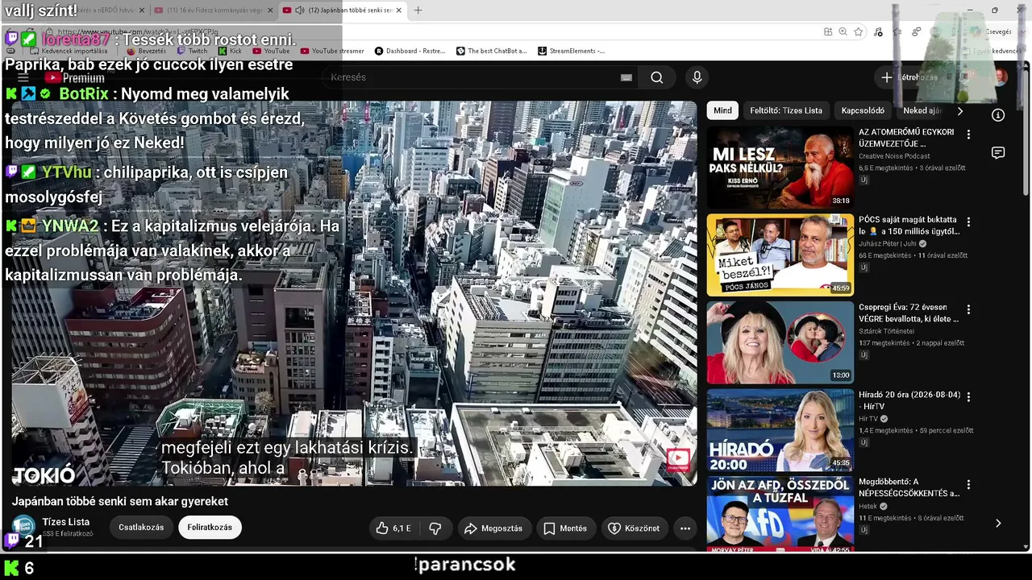Open more actions menu below the video
This screenshot has height=580, width=1032.
(x=685, y=528)
